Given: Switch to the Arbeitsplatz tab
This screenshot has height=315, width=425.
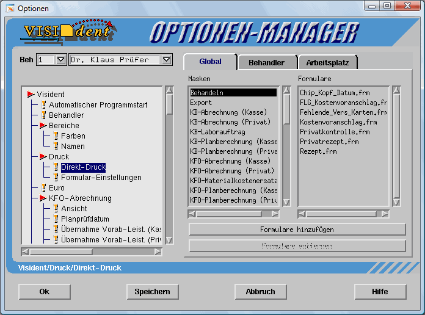Looking at the screenshot, I should [x=327, y=63].
